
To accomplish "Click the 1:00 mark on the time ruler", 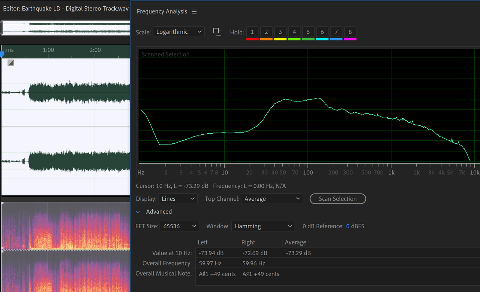I will point(48,50).
